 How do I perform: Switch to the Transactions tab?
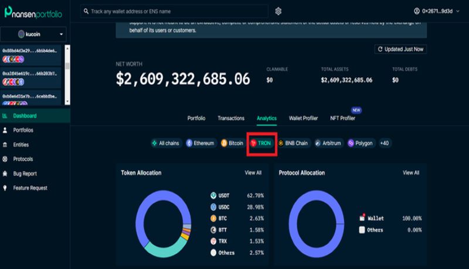coord(231,118)
